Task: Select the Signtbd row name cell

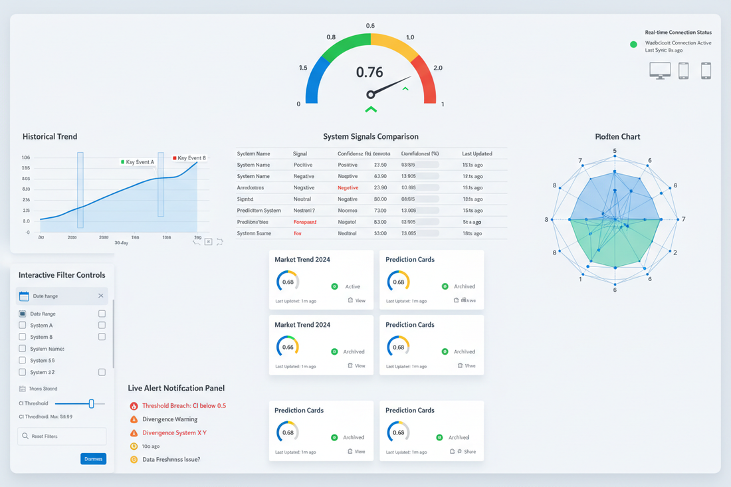Action: [245, 199]
